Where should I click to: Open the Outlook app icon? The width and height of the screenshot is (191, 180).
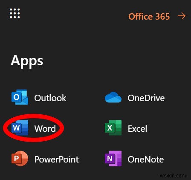[x=20, y=97]
